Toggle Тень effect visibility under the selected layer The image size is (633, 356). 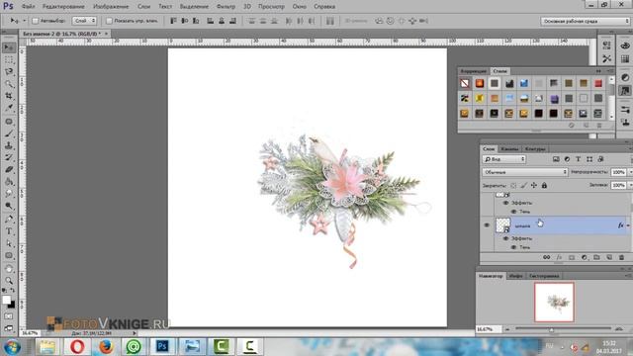(513, 247)
